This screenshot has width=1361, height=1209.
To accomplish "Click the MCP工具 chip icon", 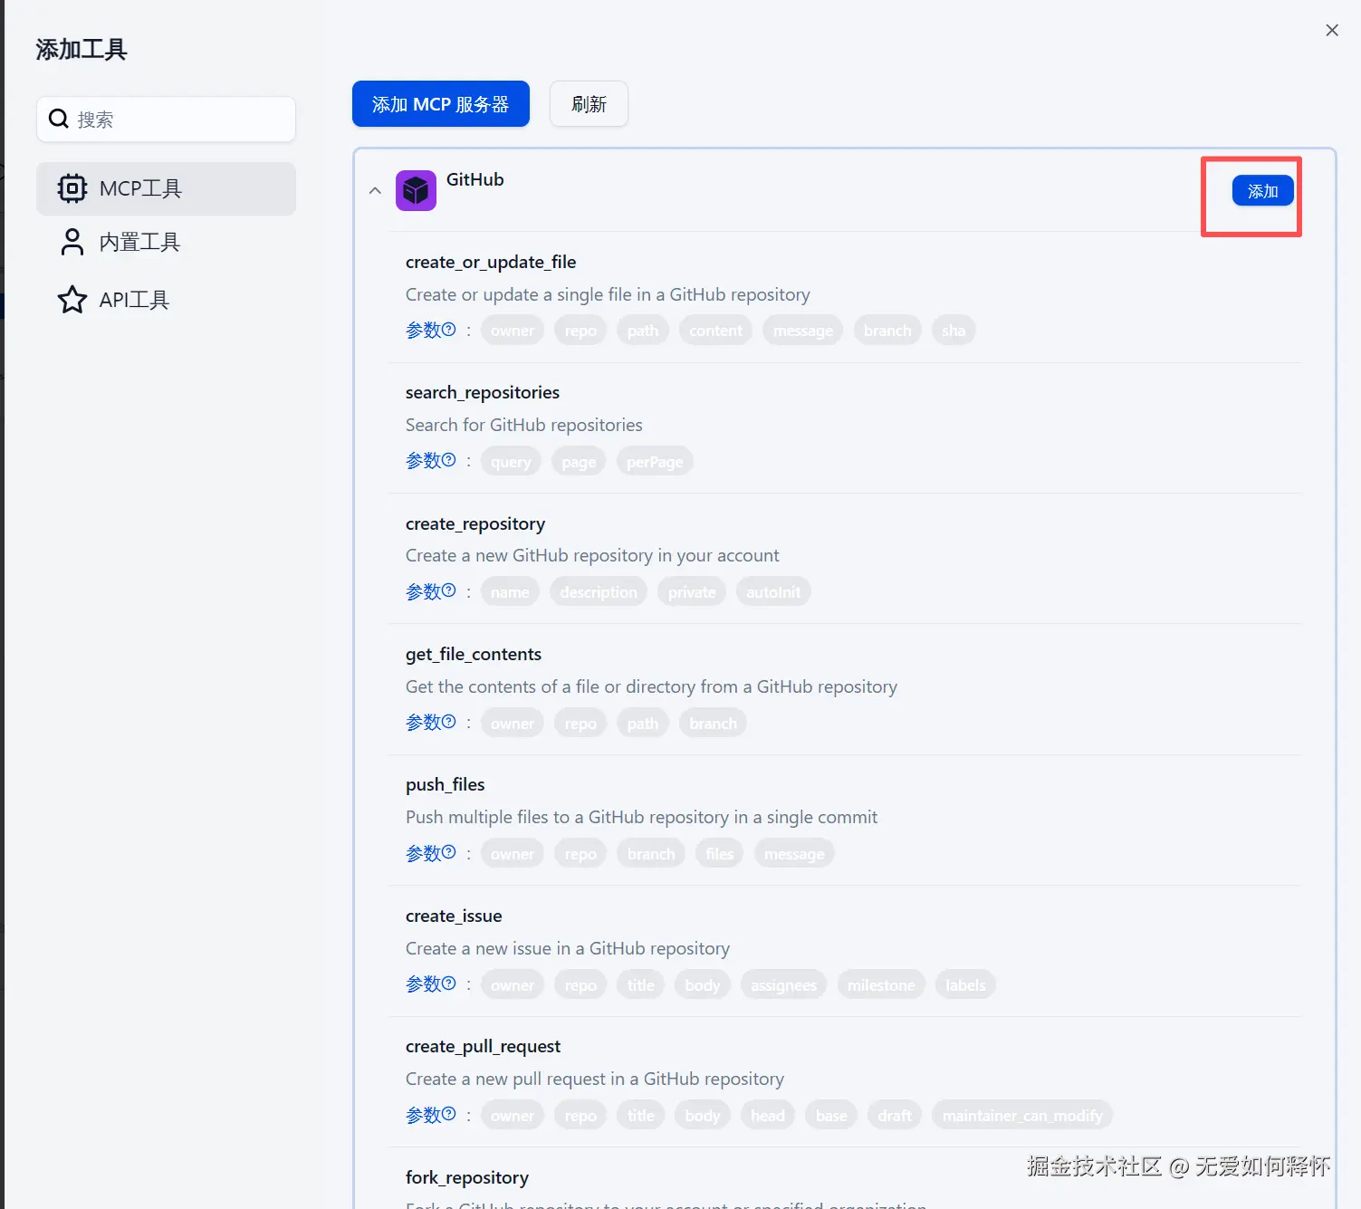I will [72, 188].
